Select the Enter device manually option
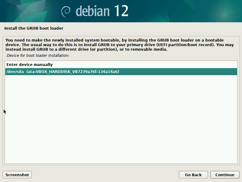 point(121,64)
